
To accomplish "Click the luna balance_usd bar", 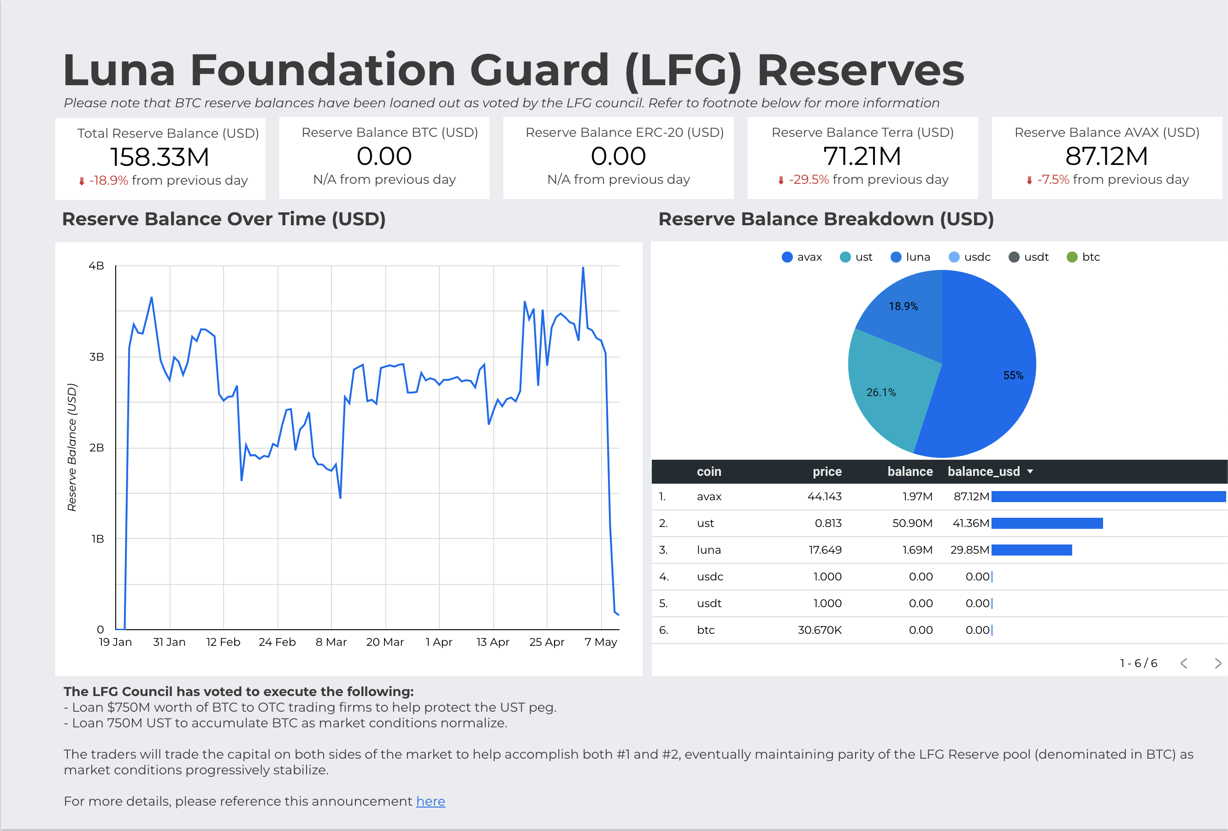I will click(x=1032, y=550).
